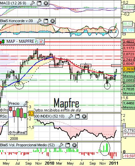Click the Blai5 Koncorde v.09 label

coord(16,21)
